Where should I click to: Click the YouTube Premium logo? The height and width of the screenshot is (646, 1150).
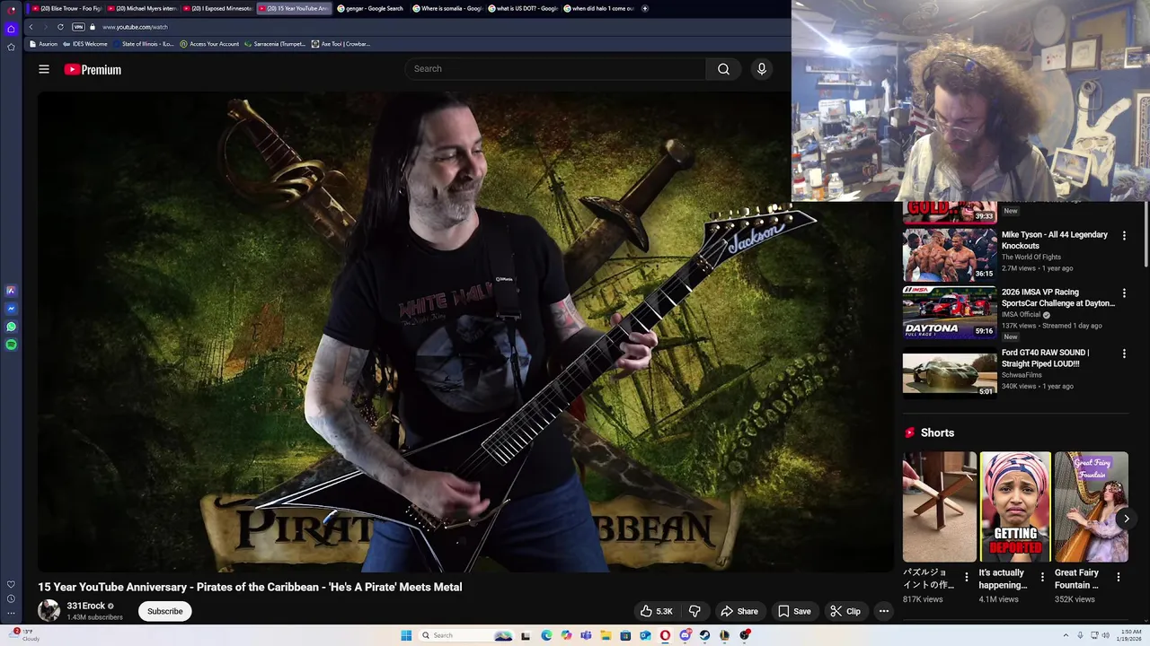[93, 69]
